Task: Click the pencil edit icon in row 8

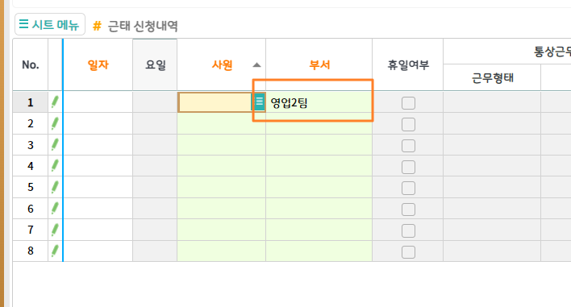Action: (x=55, y=251)
